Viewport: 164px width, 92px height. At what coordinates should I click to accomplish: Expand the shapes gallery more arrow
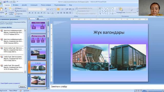(x=115, y=14)
